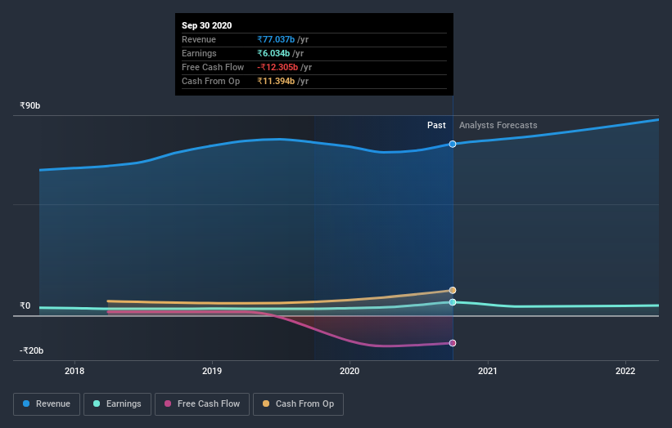Toggle the Earnings legend button

[x=117, y=404]
